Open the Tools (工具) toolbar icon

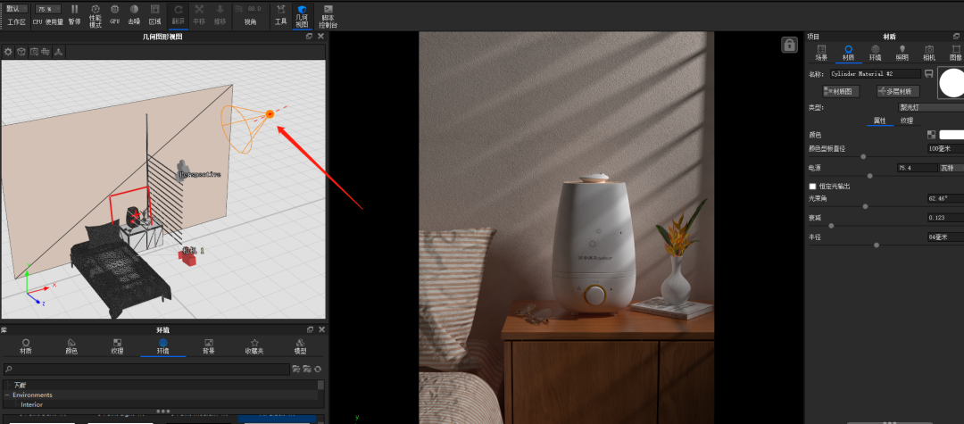[280, 13]
